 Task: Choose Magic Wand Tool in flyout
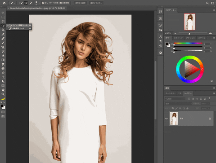[x=19, y=28]
